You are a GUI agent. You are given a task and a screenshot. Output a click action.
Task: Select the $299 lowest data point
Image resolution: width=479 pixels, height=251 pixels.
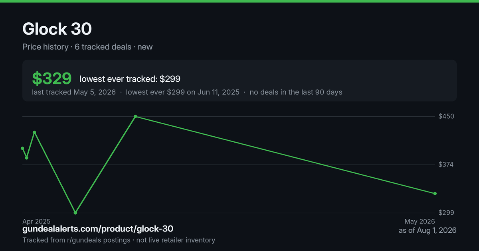click(75, 213)
